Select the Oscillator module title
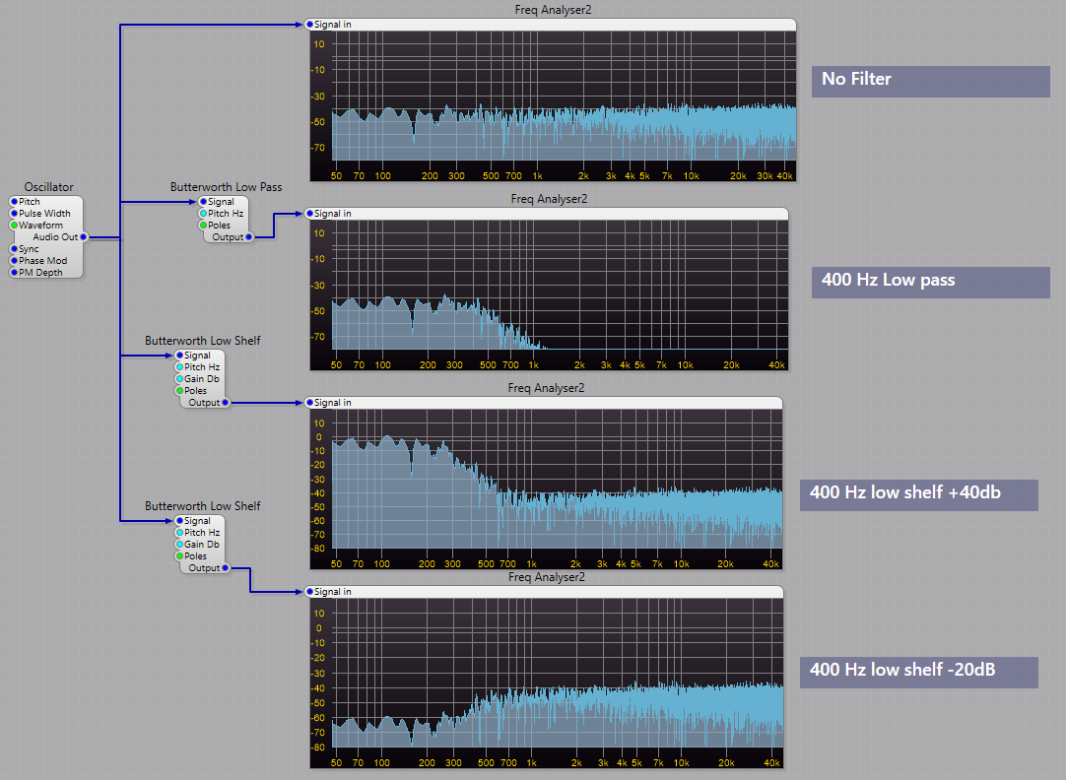Image resolution: width=1066 pixels, height=780 pixels. 48,186
